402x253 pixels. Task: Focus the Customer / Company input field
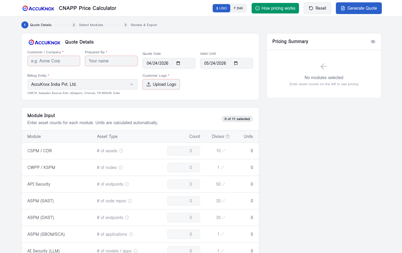pyautogui.click(x=54, y=61)
